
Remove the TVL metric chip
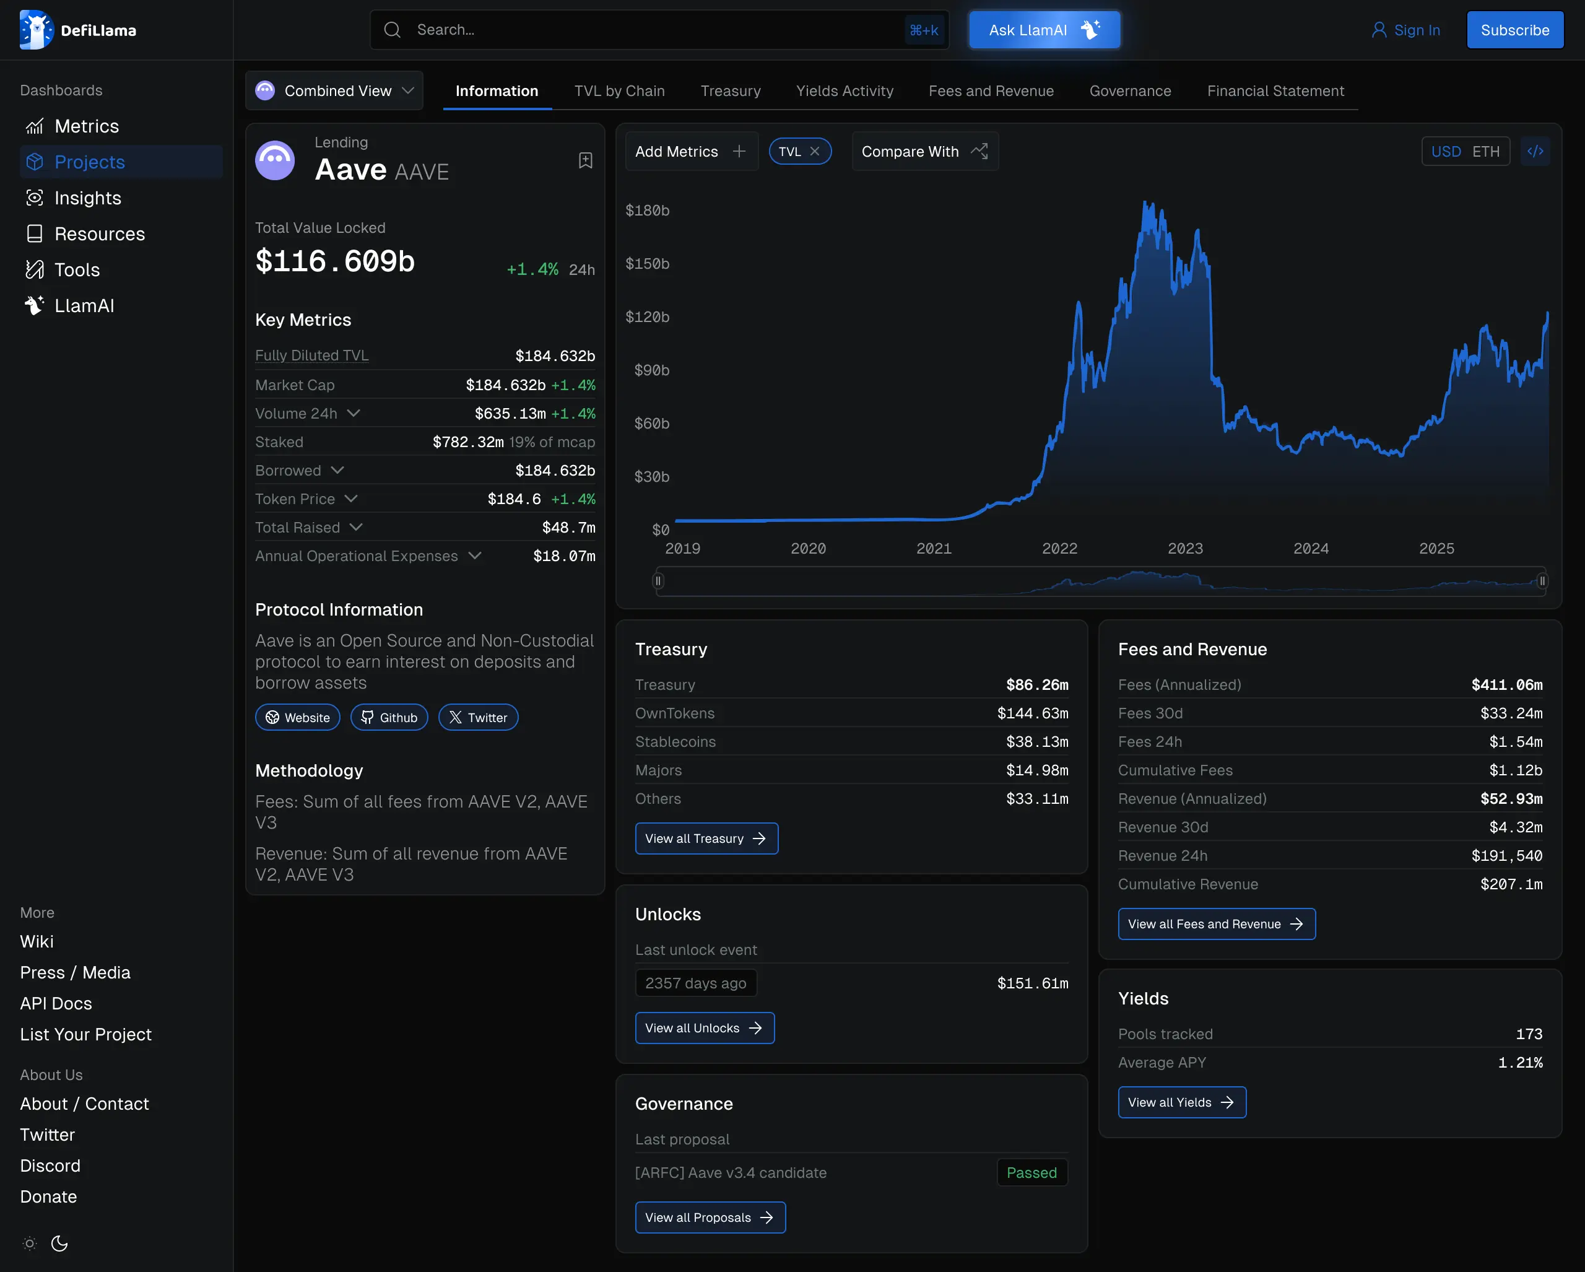click(815, 152)
